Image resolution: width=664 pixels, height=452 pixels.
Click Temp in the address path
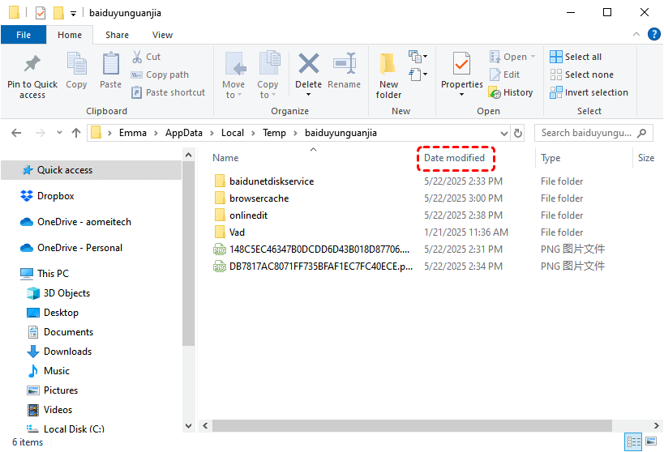click(274, 133)
